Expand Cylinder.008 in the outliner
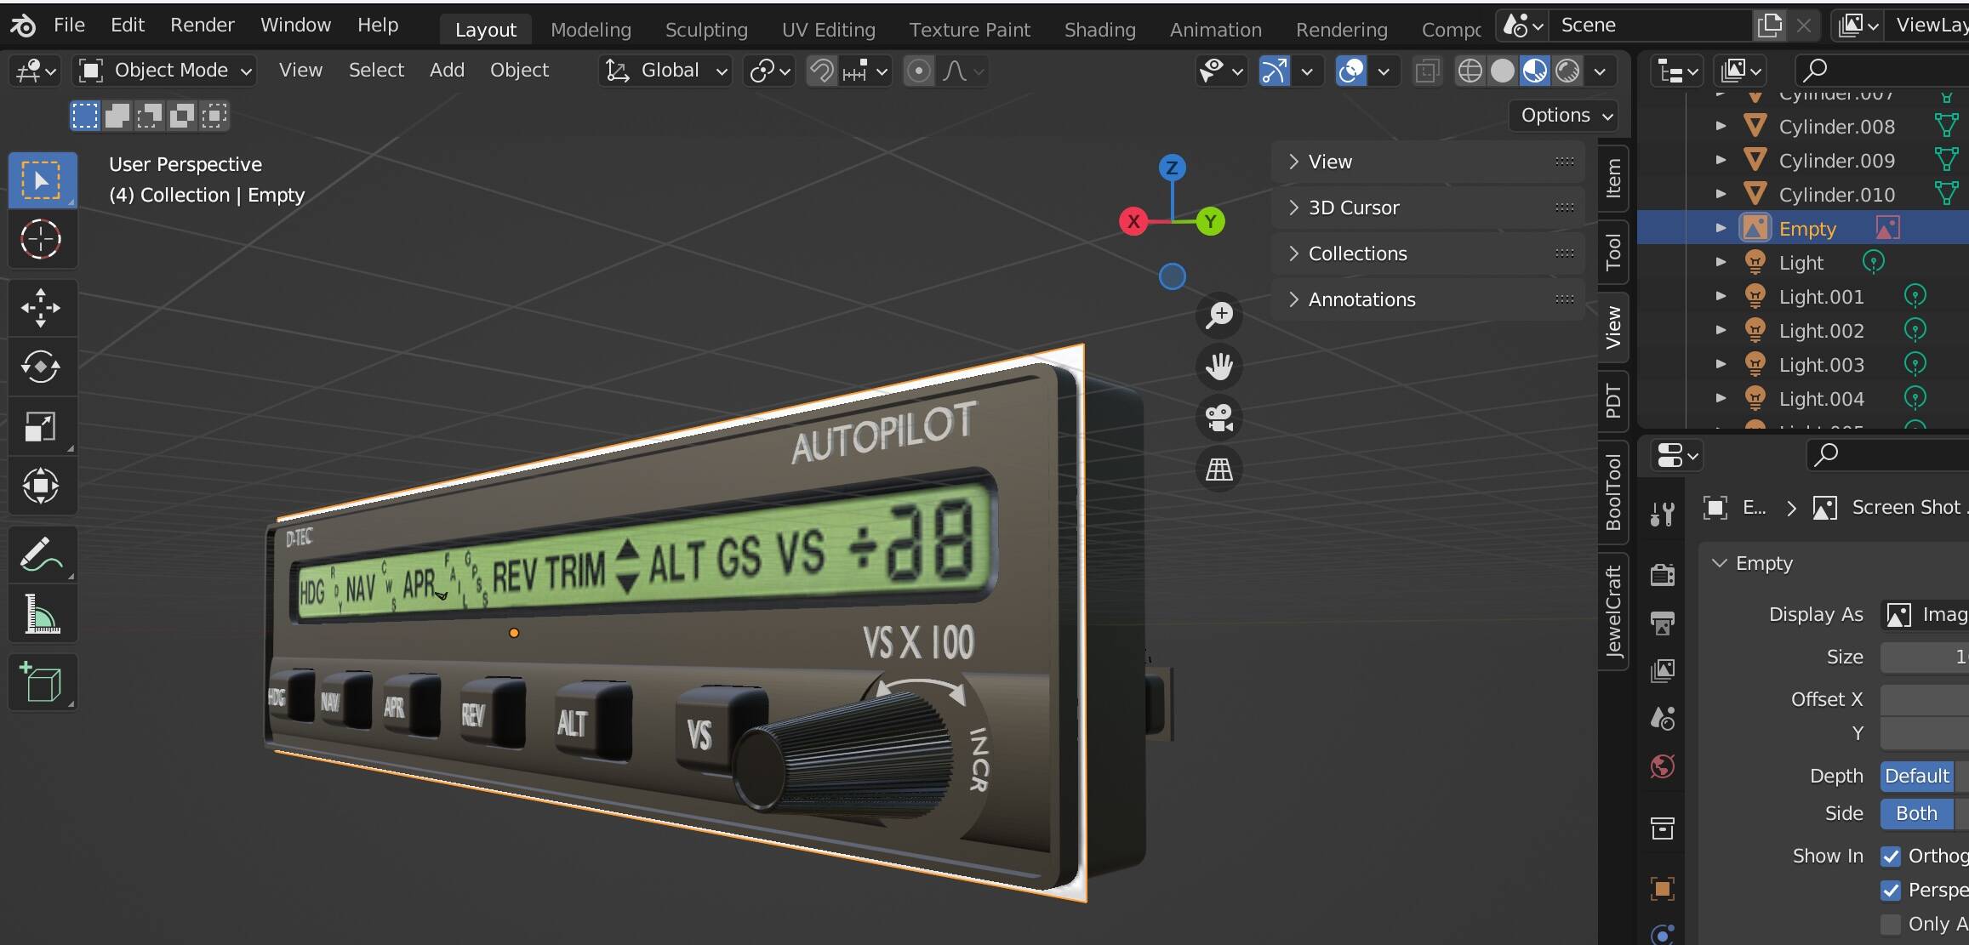 click(1721, 126)
